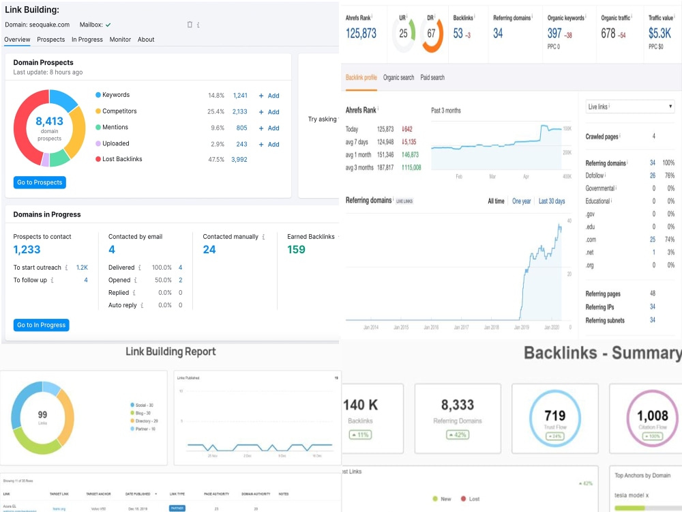
Task: Click the DR 67 orange gauge ring
Action: pyautogui.click(x=432, y=33)
